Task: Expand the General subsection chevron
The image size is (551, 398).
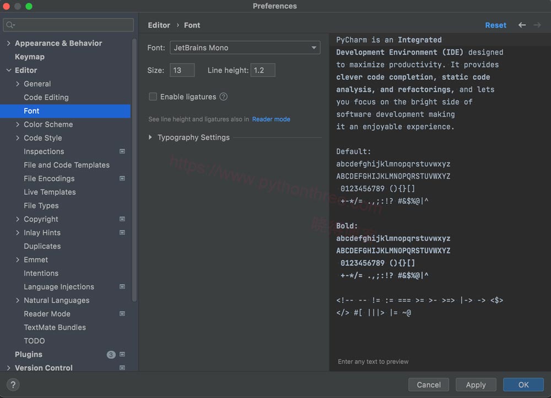Action: [x=18, y=84]
